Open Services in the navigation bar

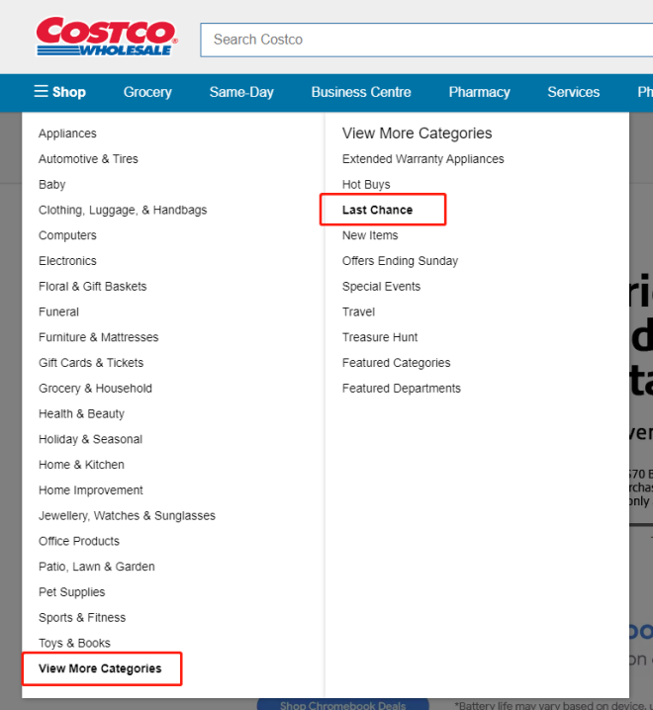[x=574, y=92]
